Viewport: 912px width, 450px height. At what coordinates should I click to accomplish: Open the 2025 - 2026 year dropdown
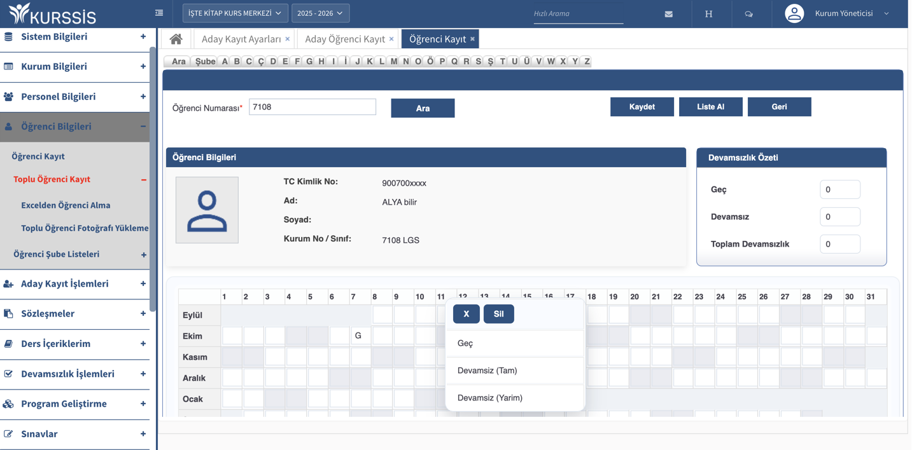point(320,13)
